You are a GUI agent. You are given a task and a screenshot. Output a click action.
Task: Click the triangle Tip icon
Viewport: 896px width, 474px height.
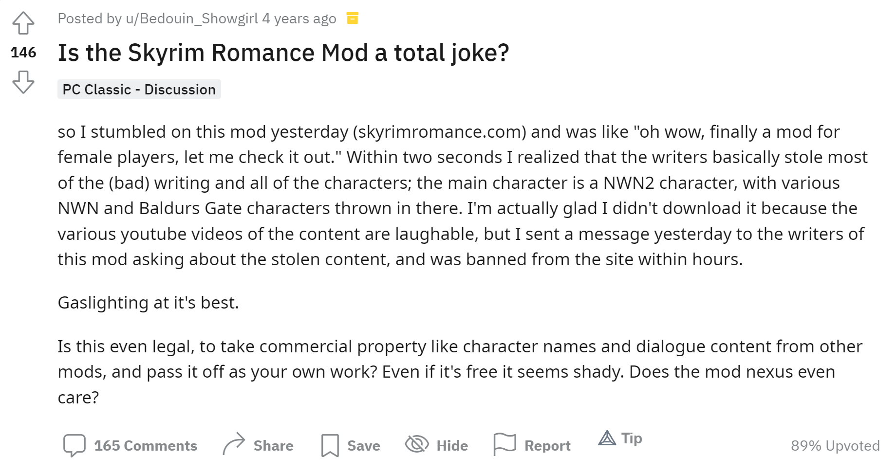(x=607, y=438)
